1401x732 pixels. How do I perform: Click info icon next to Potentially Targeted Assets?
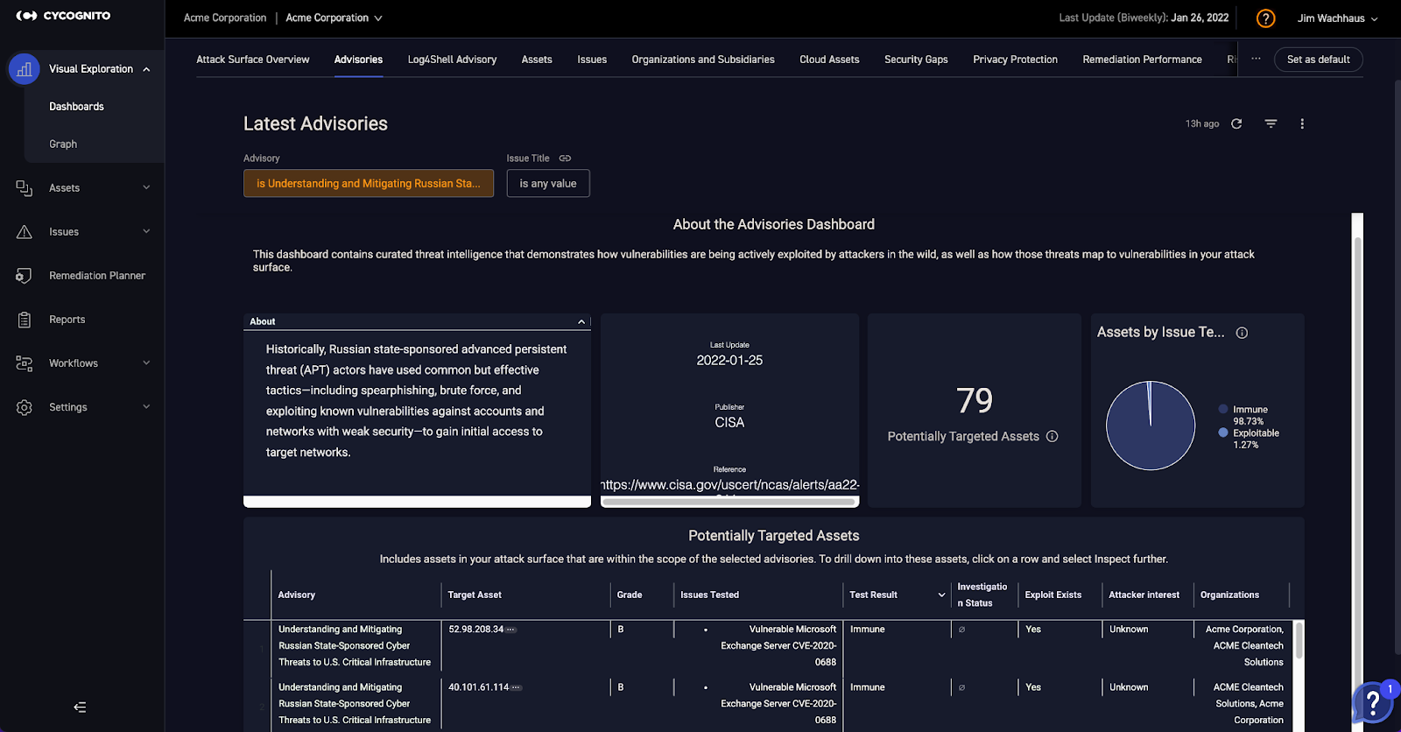pyautogui.click(x=1053, y=436)
